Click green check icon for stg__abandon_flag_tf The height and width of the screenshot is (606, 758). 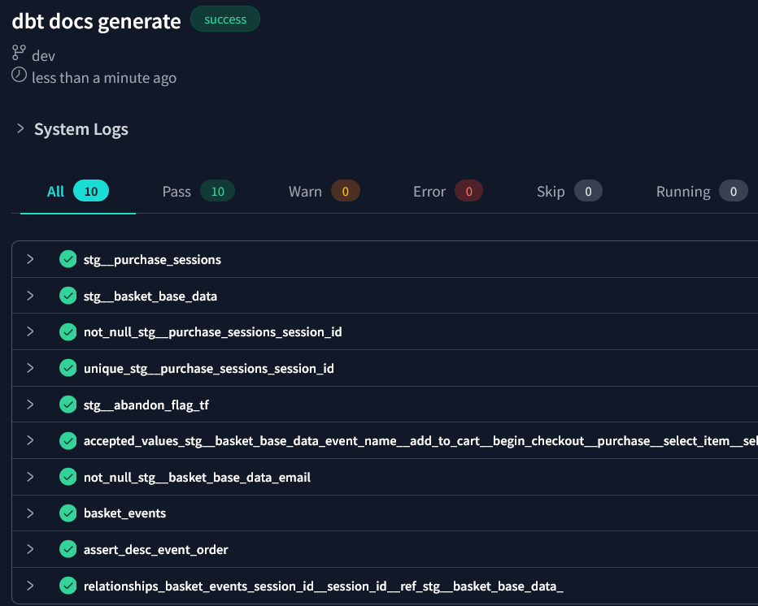click(68, 405)
